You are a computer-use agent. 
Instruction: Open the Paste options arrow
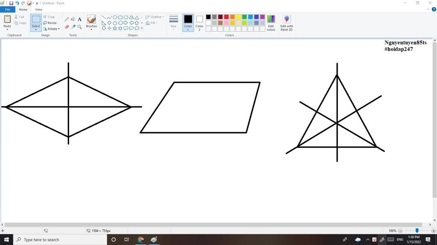tap(7, 29)
